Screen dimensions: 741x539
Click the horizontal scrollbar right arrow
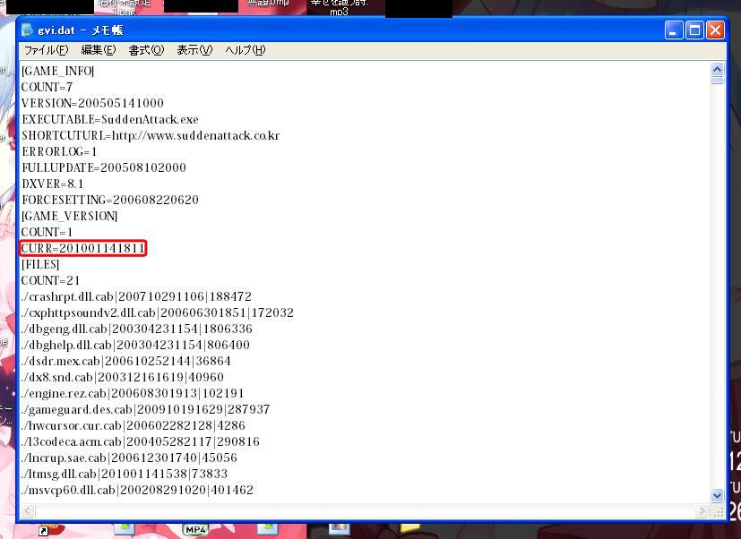click(x=702, y=510)
